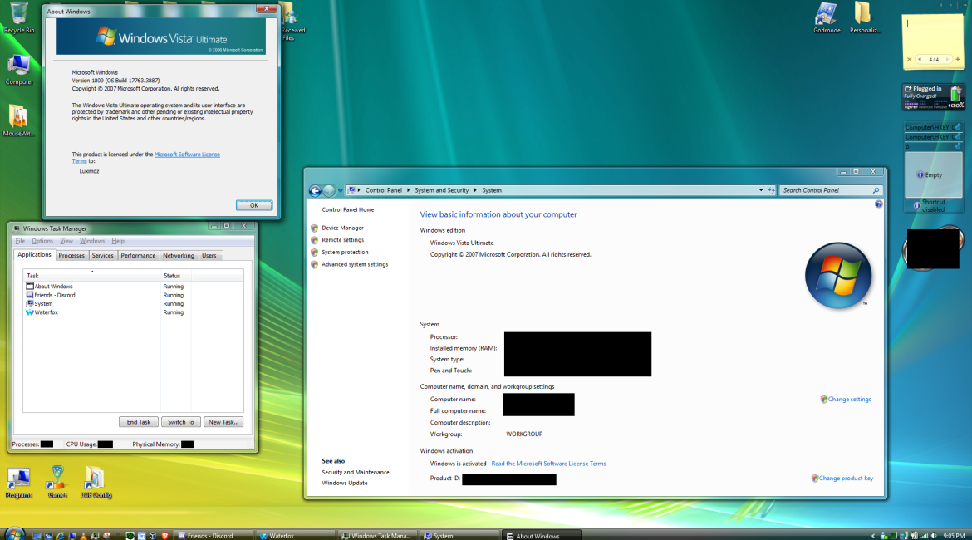Switch to the Users tab
The width and height of the screenshot is (972, 540).
(x=209, y=255)
